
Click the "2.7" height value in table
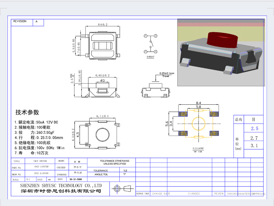click(x=254, y=138)
